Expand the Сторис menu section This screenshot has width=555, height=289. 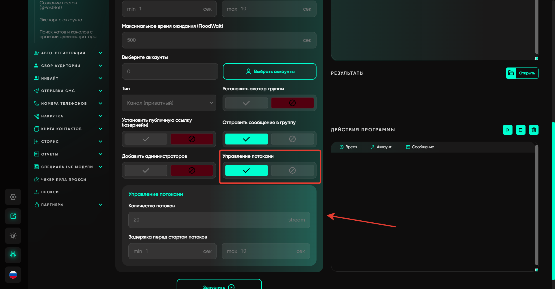(x=68, y=142)
